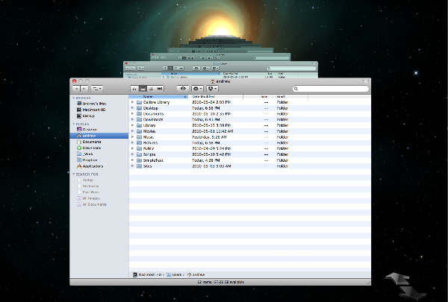
Task: Click the '2010-05-04 2:03 PM' date cell
Action: [x=211, y=102]
